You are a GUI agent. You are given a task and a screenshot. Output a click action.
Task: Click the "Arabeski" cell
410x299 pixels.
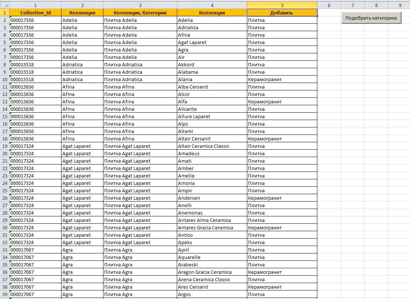(x=212, y=265)
